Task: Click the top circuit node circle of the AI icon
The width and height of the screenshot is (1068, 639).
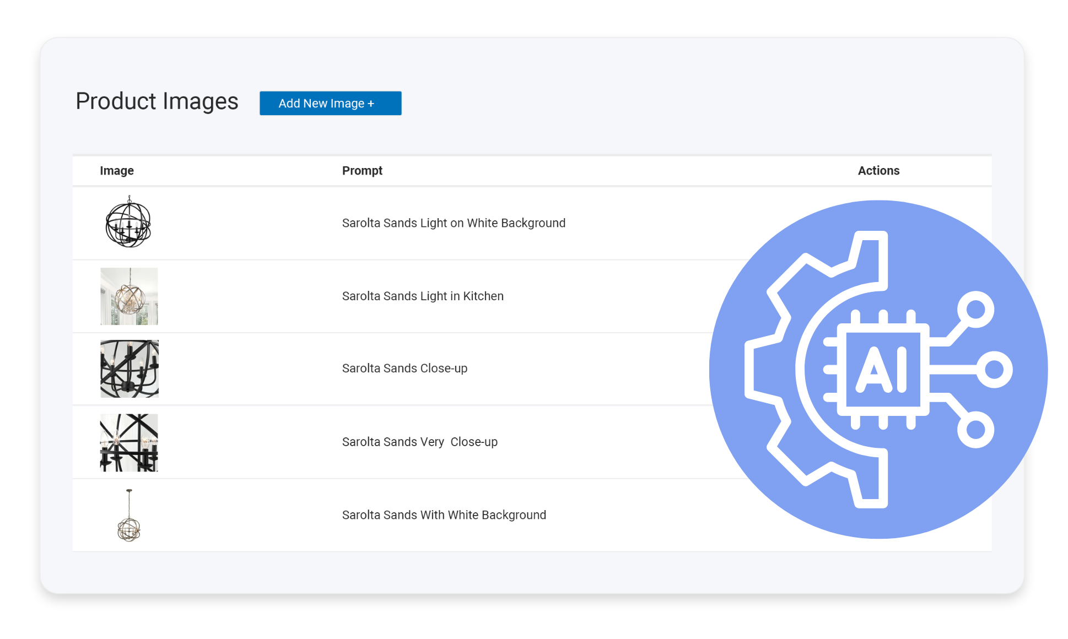Action: pyautogui.click(x=975, y=309)
